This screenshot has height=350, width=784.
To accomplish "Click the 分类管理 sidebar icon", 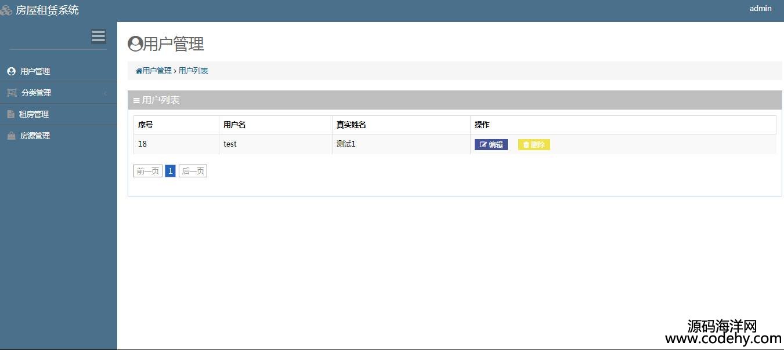I will tap(12, 93).
